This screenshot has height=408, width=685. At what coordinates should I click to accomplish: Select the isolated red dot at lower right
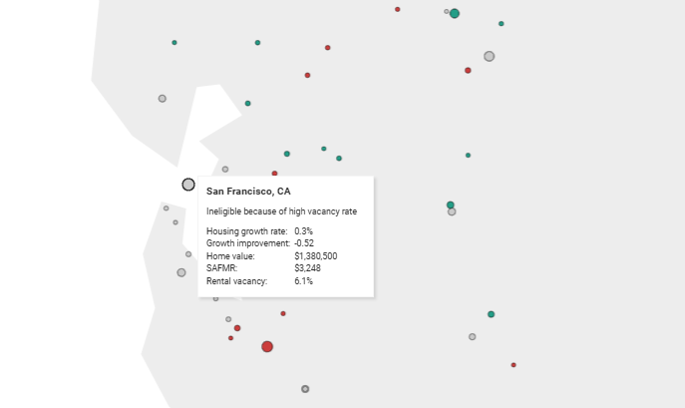pyautogui.click(x=514, y=365)
